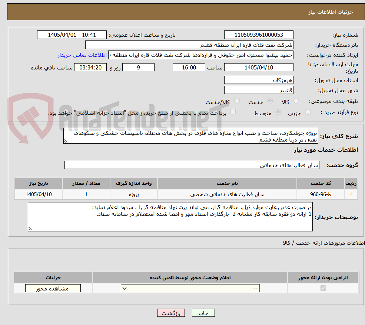
Task: Click the deadline hour field 16:00
Action: point(189,68)
